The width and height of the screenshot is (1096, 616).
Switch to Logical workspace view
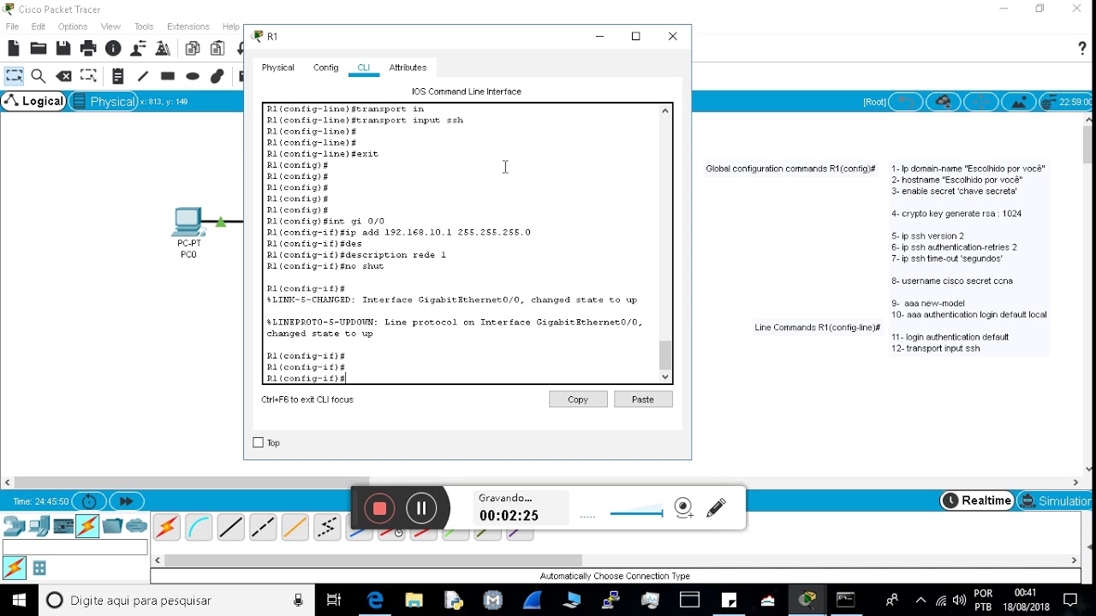(x=34, y=101)
